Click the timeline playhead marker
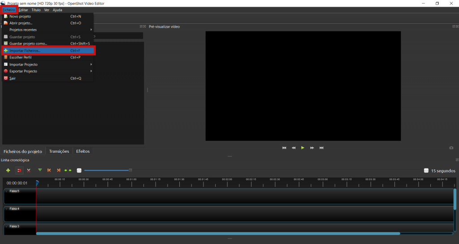Screen dimensions: 459x244 pyautogui.click(x=37, y=183)
